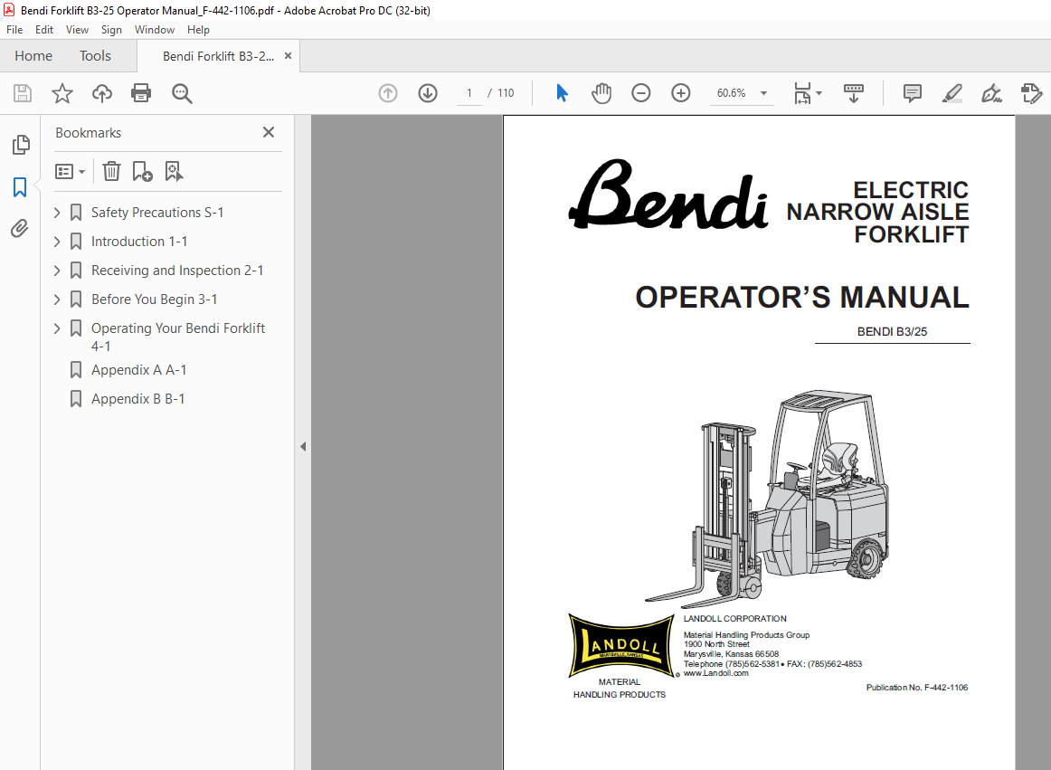Find current bookmark icon

174,172
